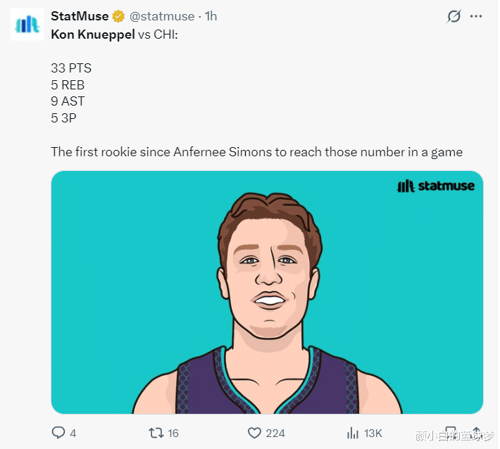
Task: View post analytics bar chart icon
Action: (x=353, y=433)
